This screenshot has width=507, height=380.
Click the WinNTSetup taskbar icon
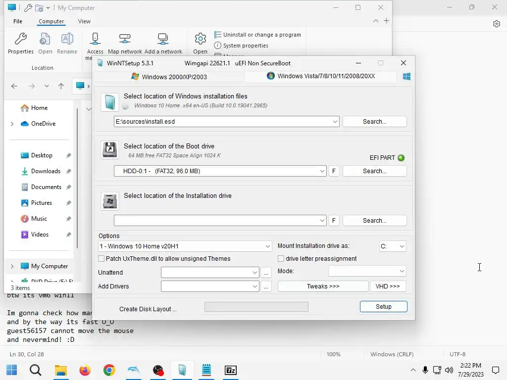[x=182, y=370]
